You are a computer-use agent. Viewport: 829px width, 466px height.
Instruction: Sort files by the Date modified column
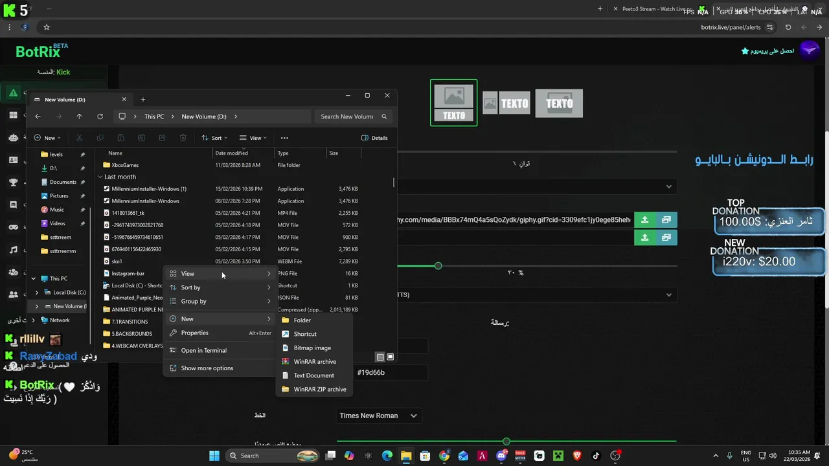pyautogui.click(x=245, y=153)
